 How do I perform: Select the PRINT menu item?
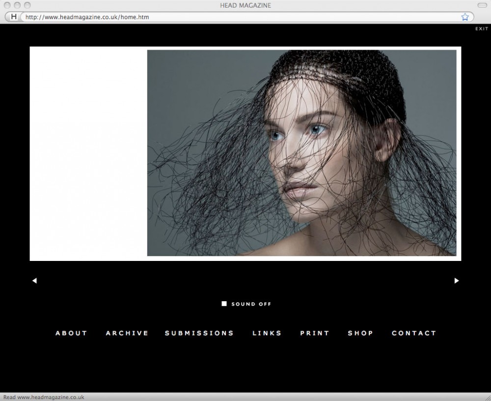[x=315, y=333]
